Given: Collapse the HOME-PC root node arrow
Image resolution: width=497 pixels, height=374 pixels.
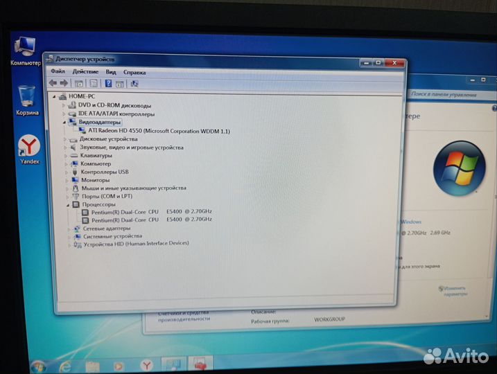Looking at the screenshot, I should click(54, 96).
